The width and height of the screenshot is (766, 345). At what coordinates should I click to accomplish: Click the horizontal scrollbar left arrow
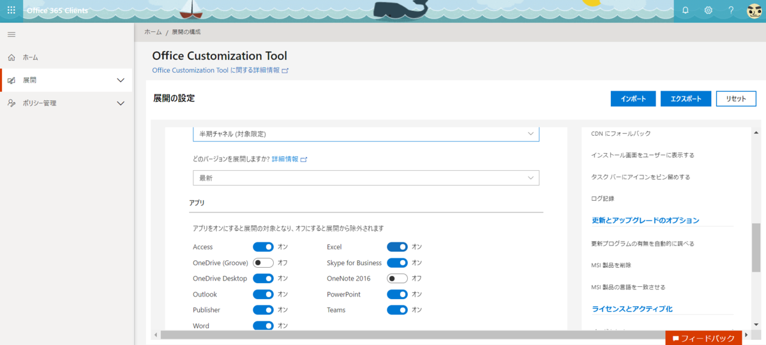(x=155, y=335)
